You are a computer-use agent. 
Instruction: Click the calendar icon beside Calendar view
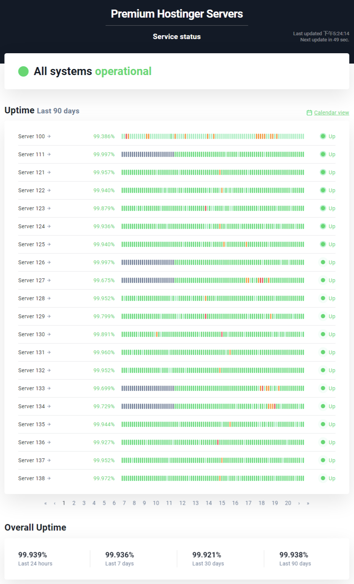pos(309,113)
